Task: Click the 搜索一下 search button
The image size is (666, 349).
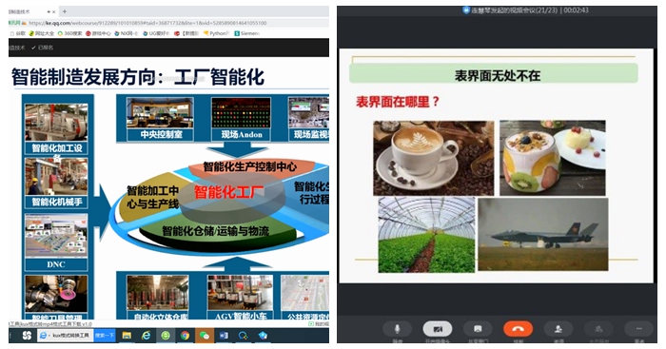Action: pos(105,336)
